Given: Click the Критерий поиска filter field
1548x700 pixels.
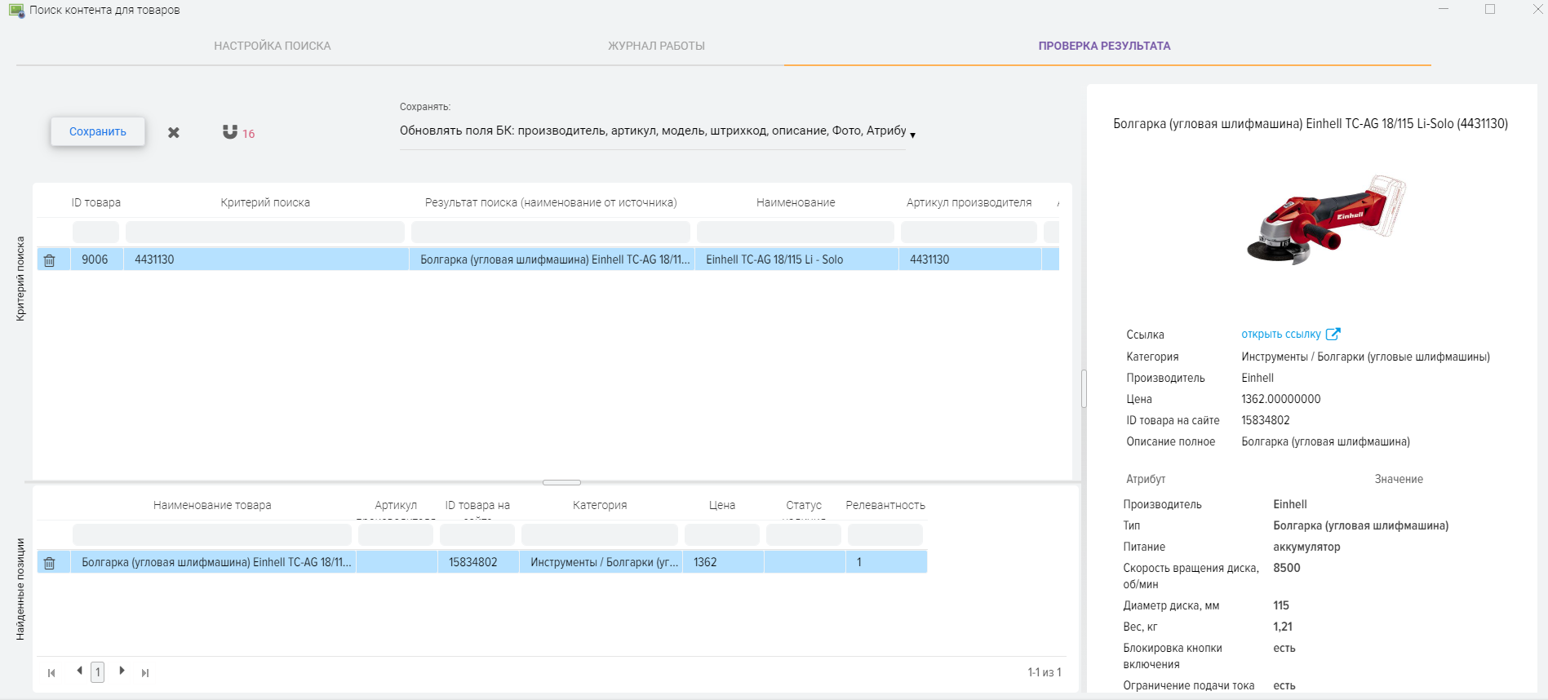Looking at the screenshot, I should coord(265,232).
